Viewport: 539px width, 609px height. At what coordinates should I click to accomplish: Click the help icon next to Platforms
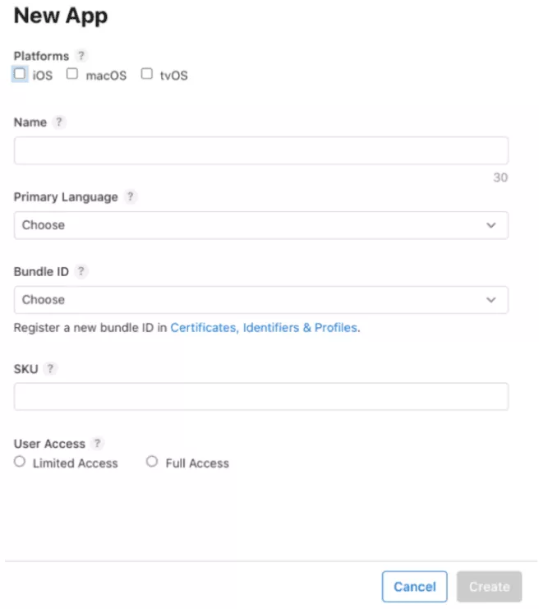point(81,56)
